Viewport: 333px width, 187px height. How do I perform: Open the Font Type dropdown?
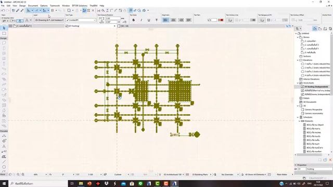[x=81, y=20]
